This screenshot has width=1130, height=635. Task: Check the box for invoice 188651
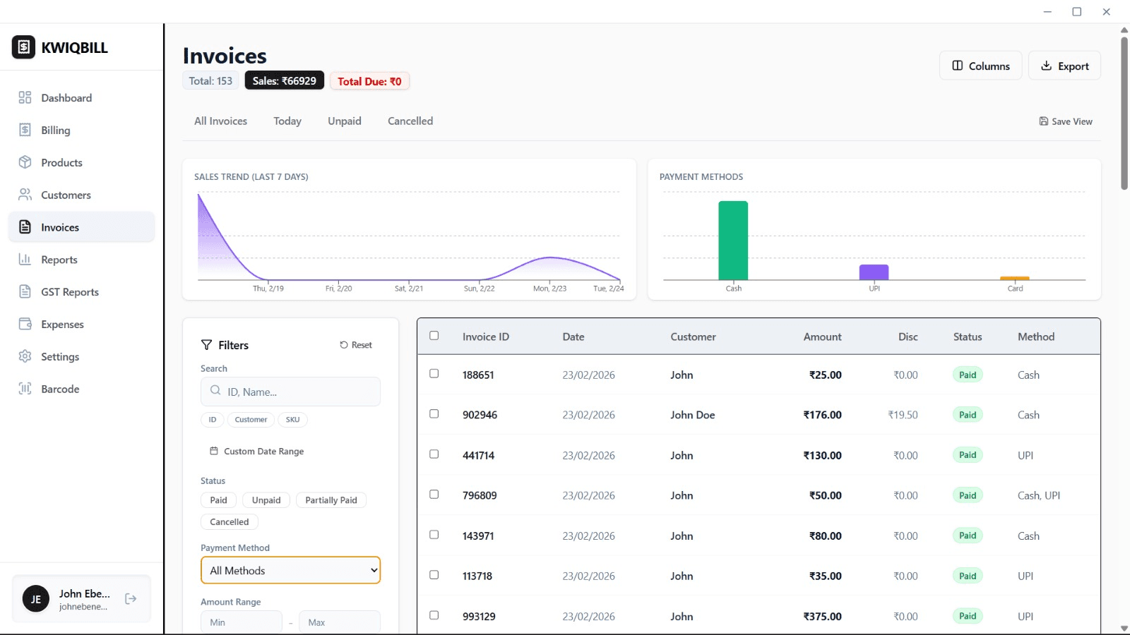tap(434, 374)
